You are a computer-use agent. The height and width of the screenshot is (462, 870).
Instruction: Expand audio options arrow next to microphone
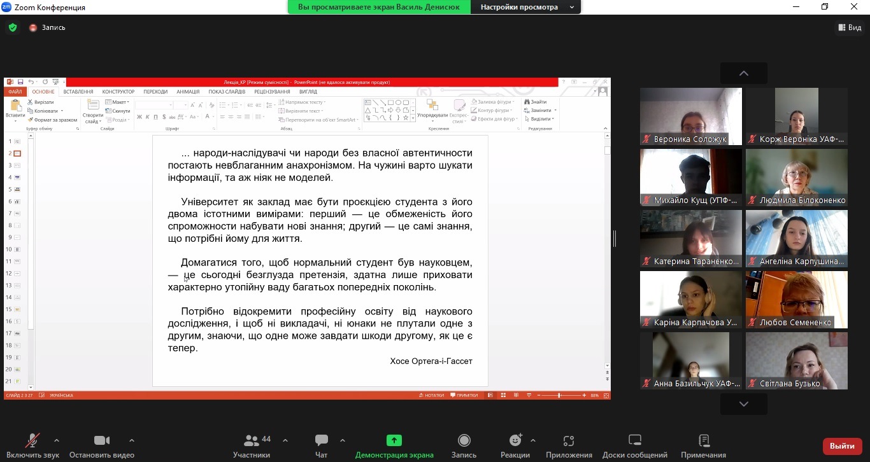coord(57,440)
